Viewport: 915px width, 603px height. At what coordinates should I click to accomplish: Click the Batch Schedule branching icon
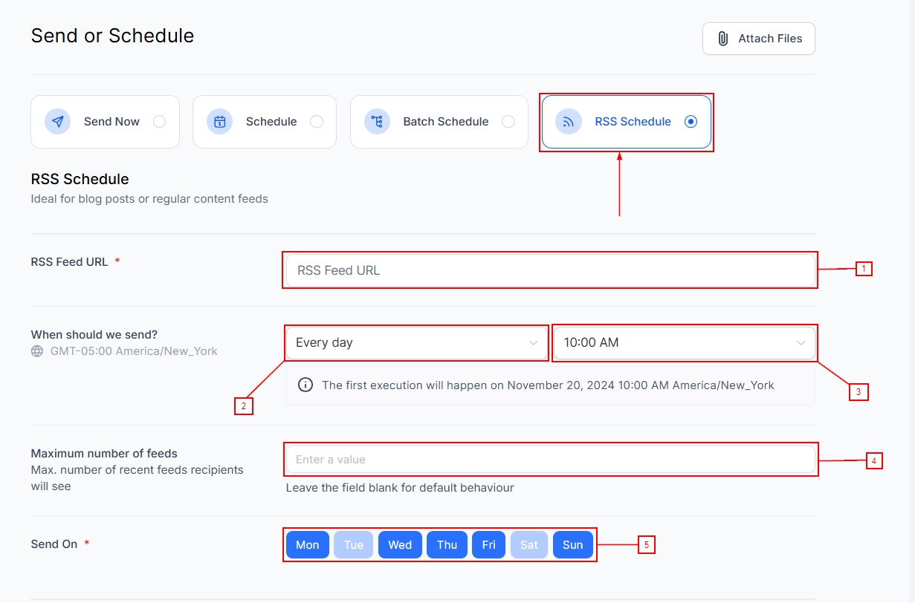point(377,122)
